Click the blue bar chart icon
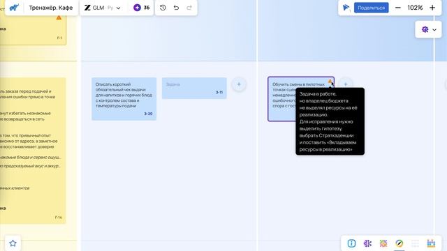The height and width of the screenshot is (251, 447). tap(431, 243)
